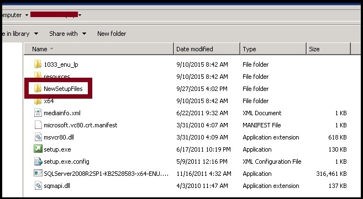Image resolution: width=363 pixels, height=199 pixels.
Task: Select the mediainfo.xml file icon
Action: coord(38,113)
